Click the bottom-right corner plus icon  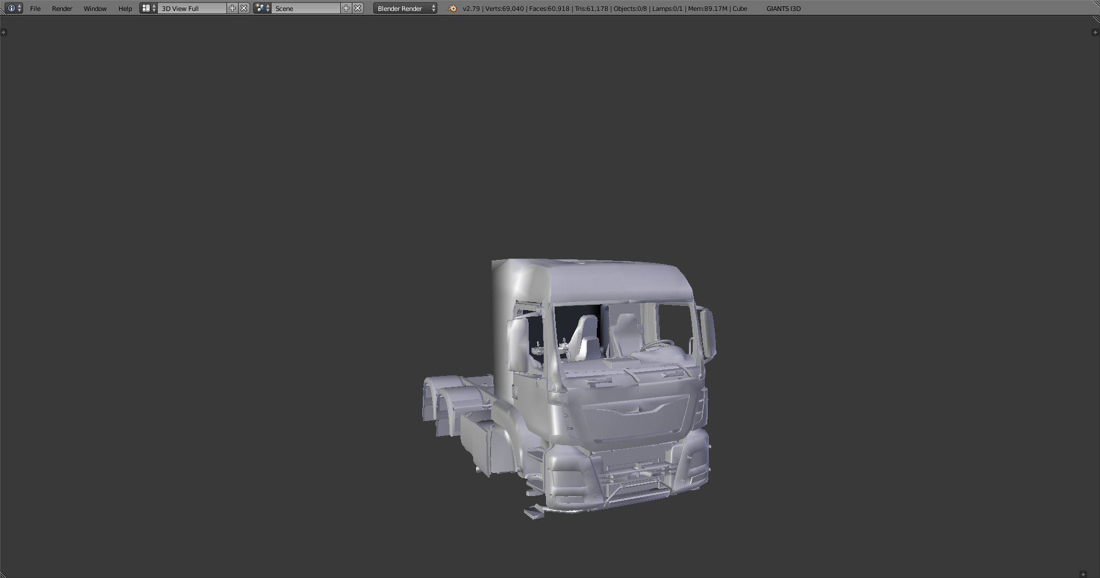[1083, 574]
